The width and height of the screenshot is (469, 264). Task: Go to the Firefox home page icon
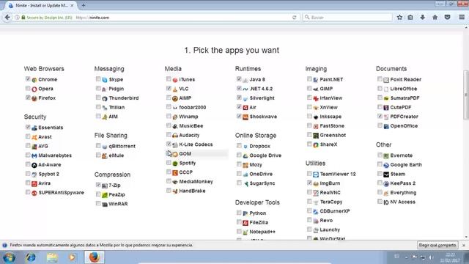(x=435, y=18)
